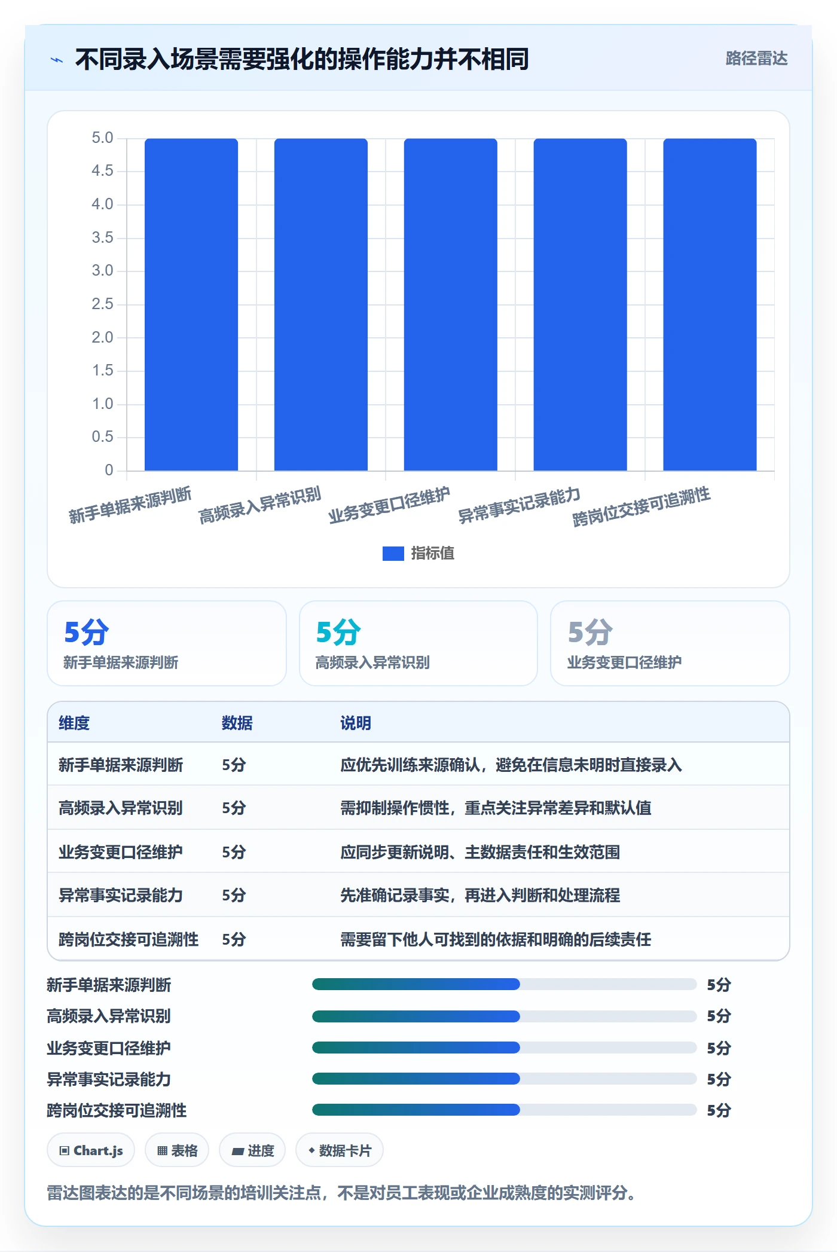This screenshot has width=837, height=1252.
Task: Click the 说明 table column header
Action: click(356, 723)
